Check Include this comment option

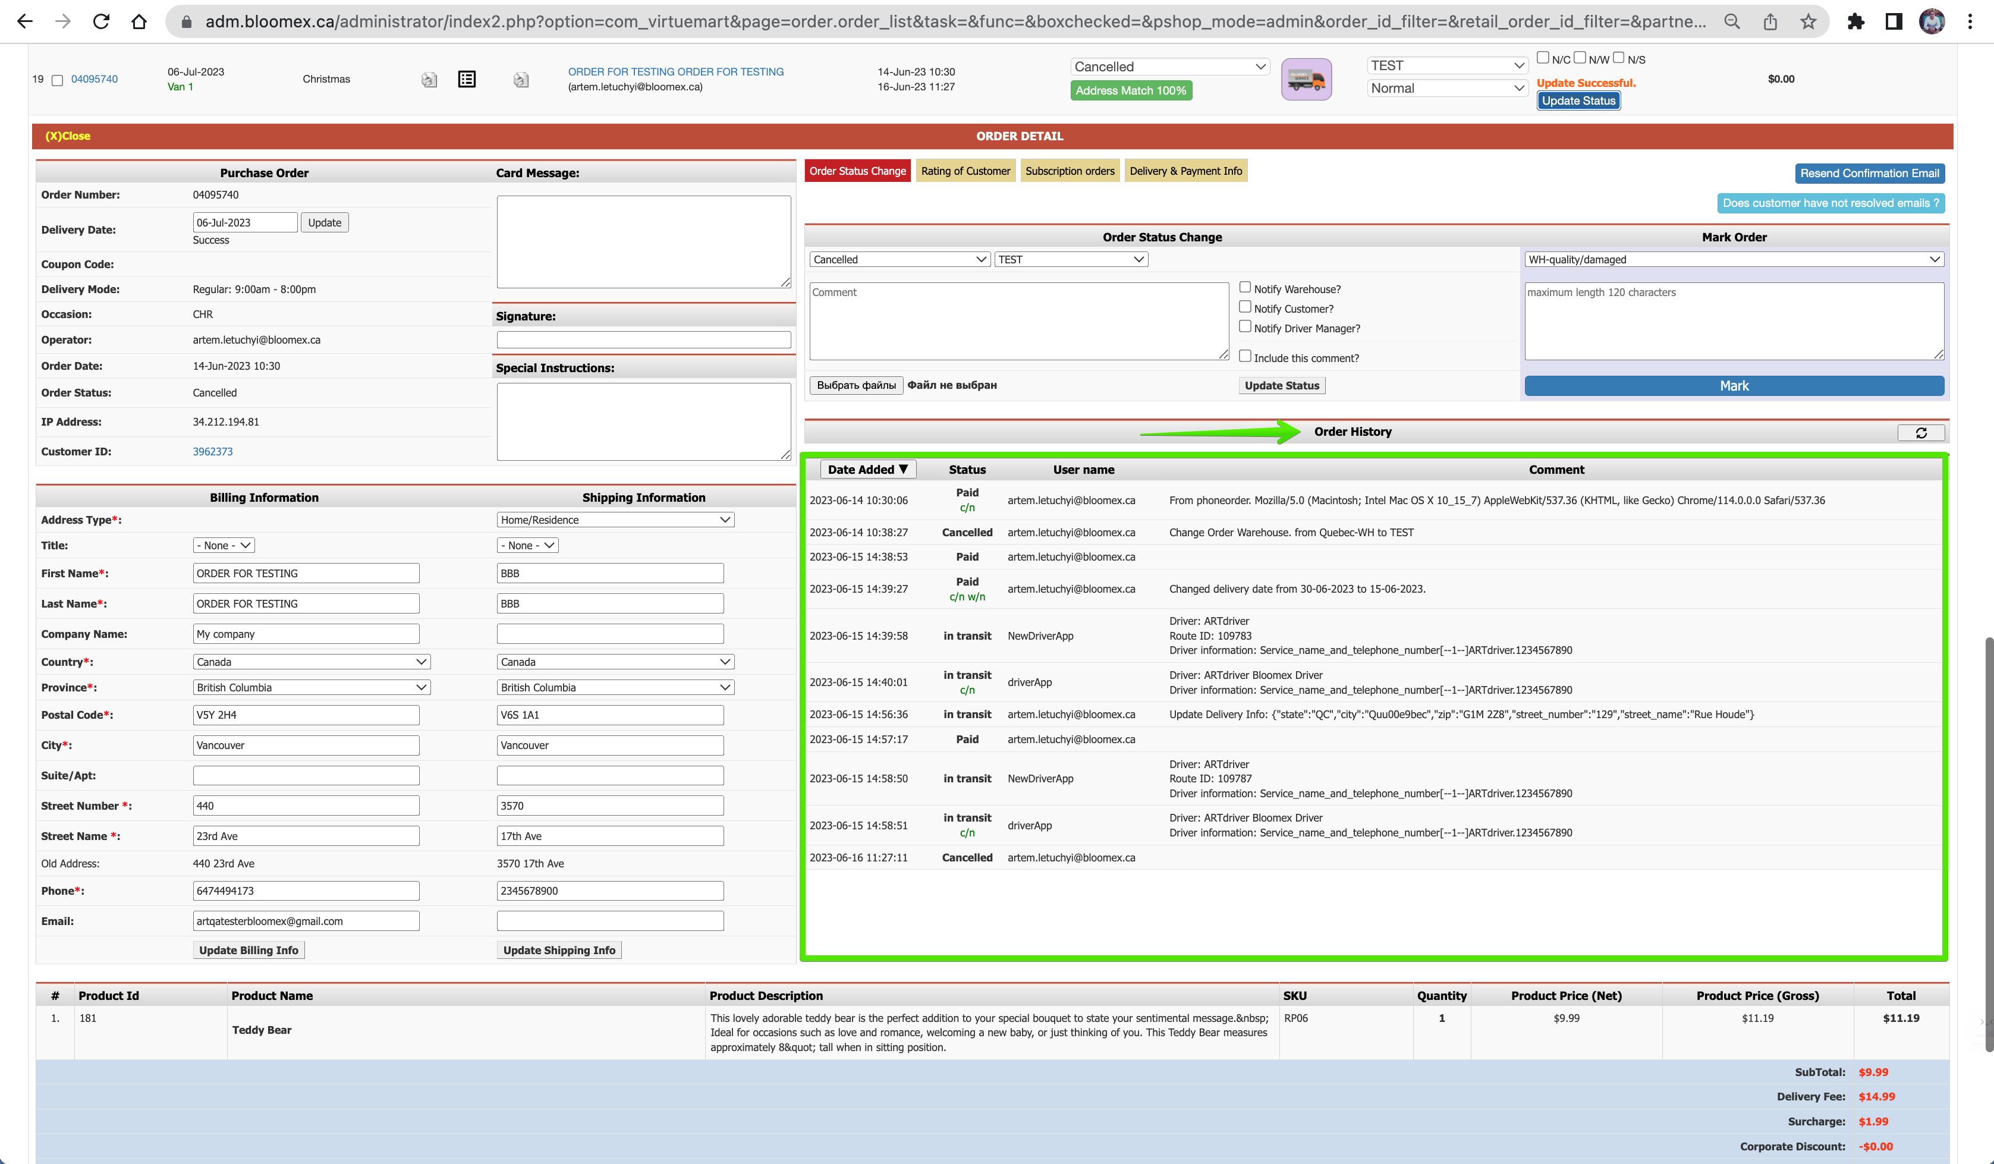click(x=1245, y=357)
